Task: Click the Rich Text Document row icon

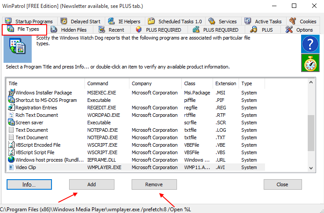Action: (11, 115)
